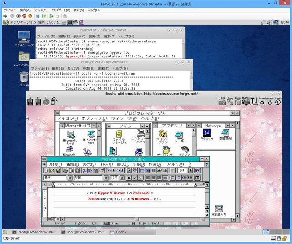Viewport: 292px width, 244px height.
Task: Click the Insert Chart icon in Word toolbar
Action: click(165, 170)
